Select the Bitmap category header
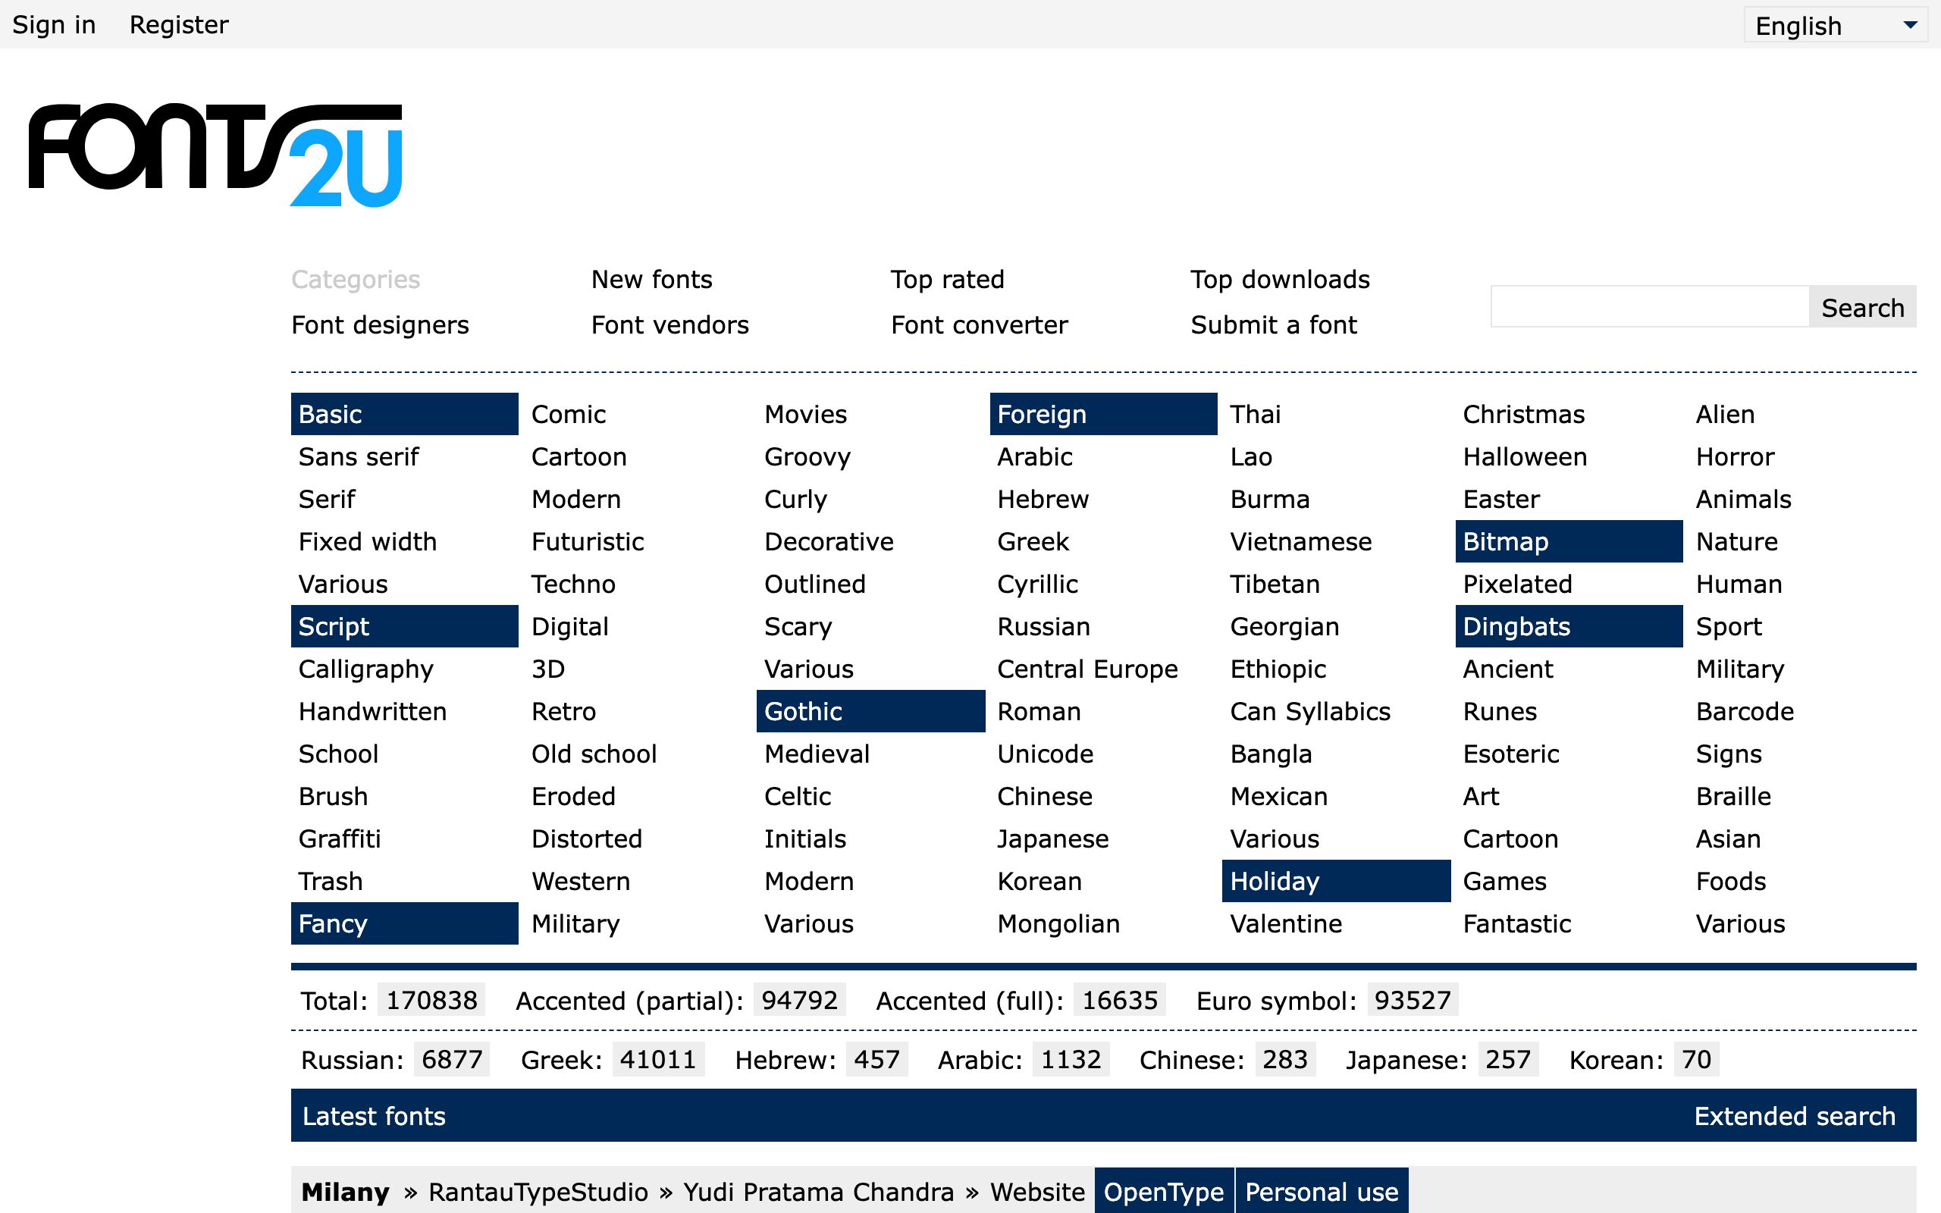Image resolution: width=1941 pixels, height=1213 pixels. tap(1569, 541)
